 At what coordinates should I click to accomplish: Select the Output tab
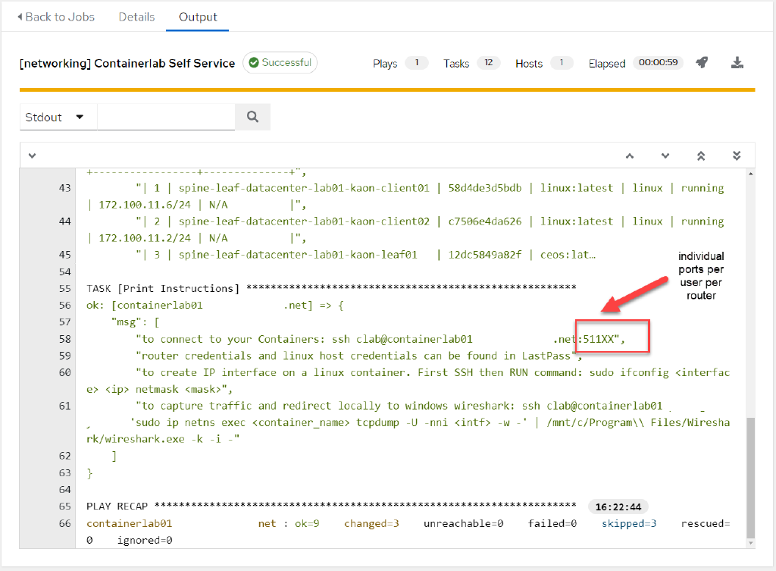[197, 16]
